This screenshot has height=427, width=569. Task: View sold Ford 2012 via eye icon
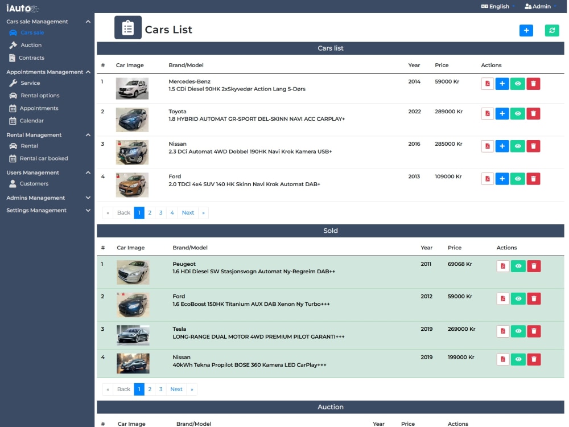[518, 299]
